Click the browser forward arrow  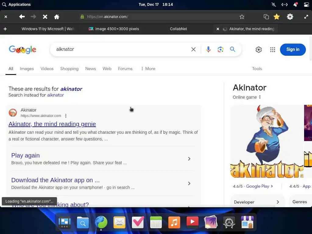coord(34,17)
